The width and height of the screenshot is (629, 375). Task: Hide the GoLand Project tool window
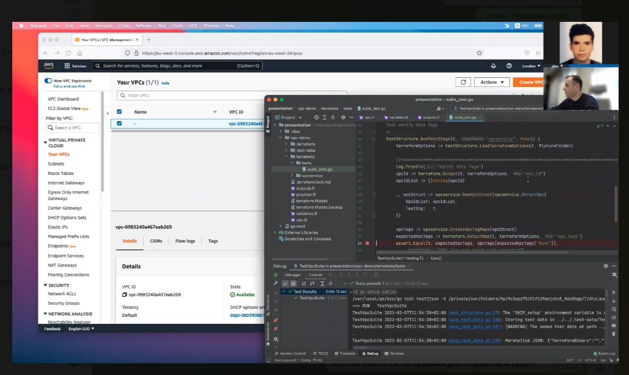(352, 117)
